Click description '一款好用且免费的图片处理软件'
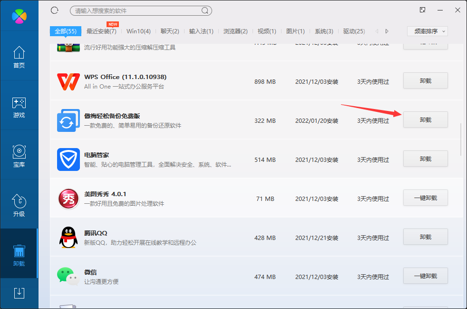The height and width of the screenshot is (309, 467). click(124, 204)
